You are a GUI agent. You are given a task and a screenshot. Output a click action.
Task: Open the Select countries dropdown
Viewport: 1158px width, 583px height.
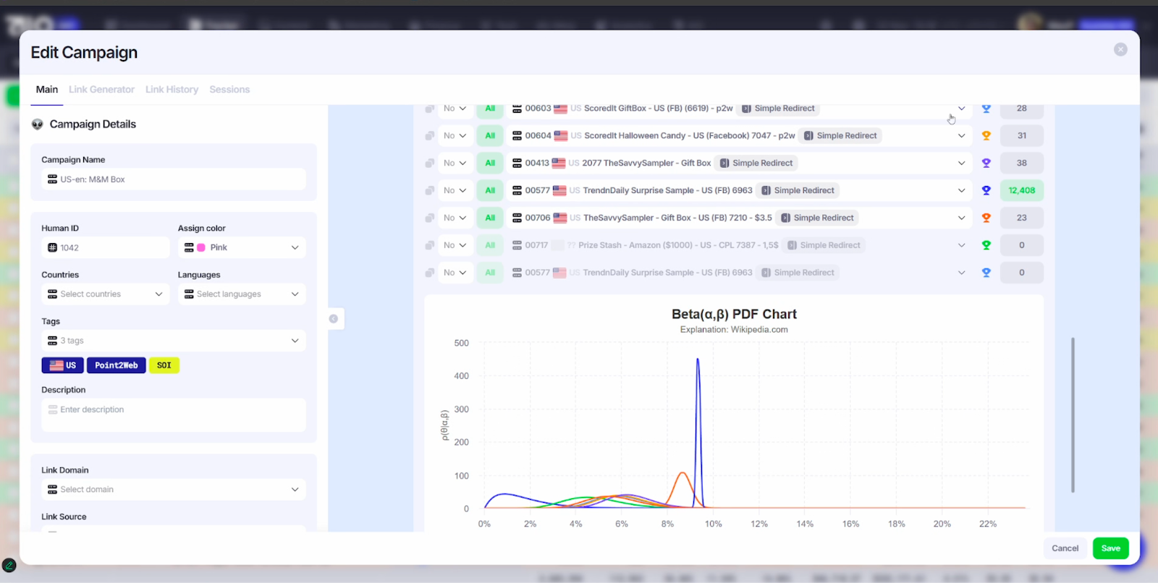click(106, 294)
